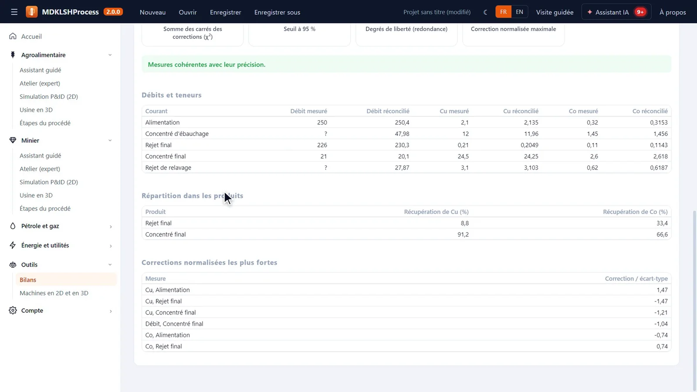Toggle dark mode moon icon
The width and height of the screenshot is (697, 392).
[485, 12]
